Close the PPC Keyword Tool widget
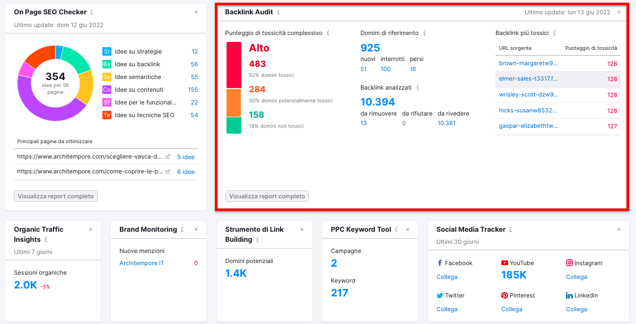 click(407, 230)
